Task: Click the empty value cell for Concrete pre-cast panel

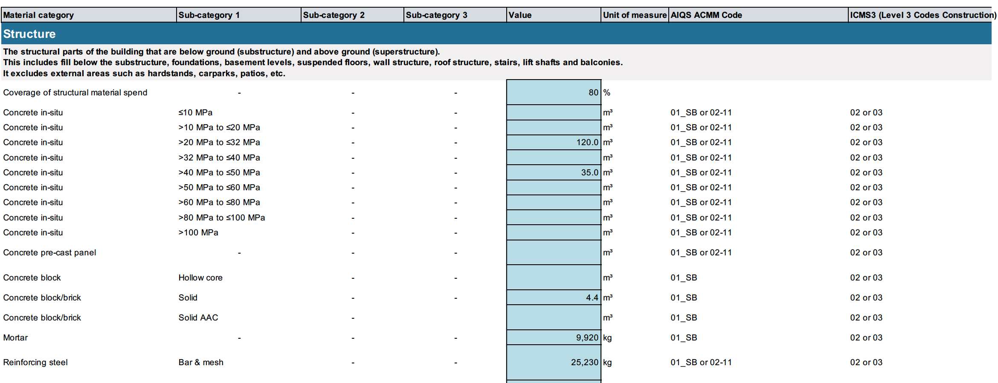Action: [553, 252]
